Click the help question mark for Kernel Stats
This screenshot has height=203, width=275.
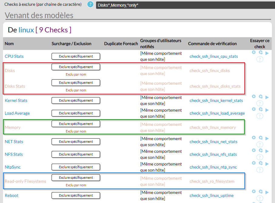click(260, 103)
